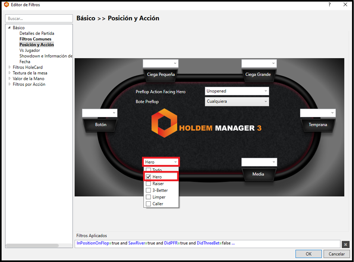Viewport: 354px width, 262px height.
Task: Open the dropdown above Ciega Grande
Action: coord(259,63)
